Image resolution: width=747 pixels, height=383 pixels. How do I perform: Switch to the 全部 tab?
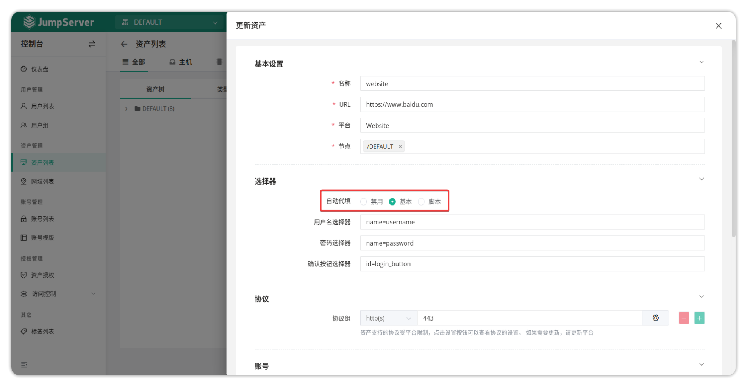click(134, 62)
